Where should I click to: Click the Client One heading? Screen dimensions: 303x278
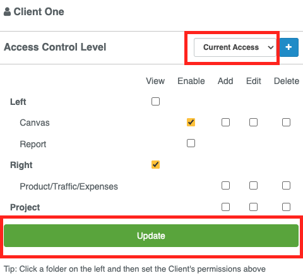tap(39, 12)
